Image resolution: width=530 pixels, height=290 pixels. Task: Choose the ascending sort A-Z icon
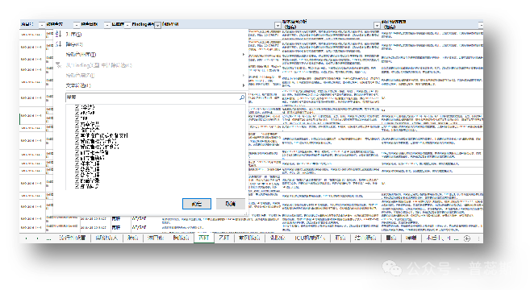pyautogui.click(x=58, y=34)
